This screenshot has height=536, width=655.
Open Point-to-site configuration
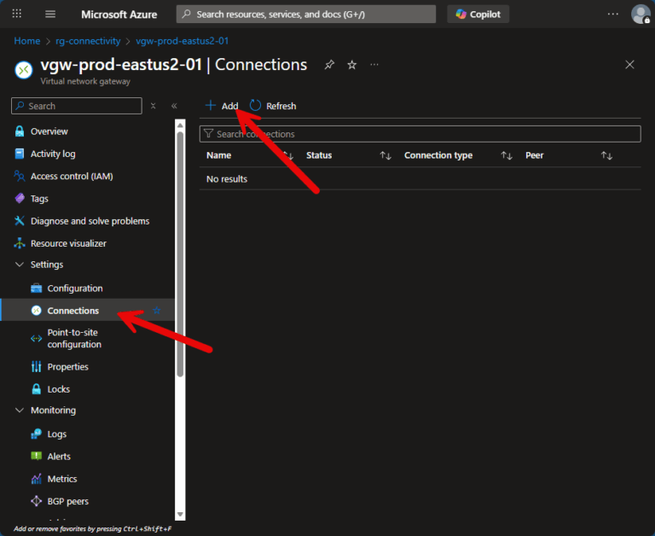pos(74,338)
